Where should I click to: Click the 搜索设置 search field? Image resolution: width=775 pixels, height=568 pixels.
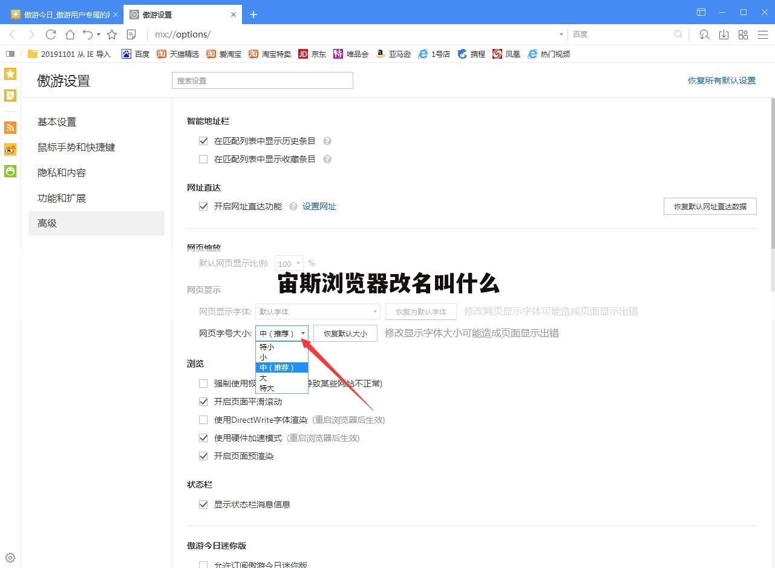tap(263, 80)
